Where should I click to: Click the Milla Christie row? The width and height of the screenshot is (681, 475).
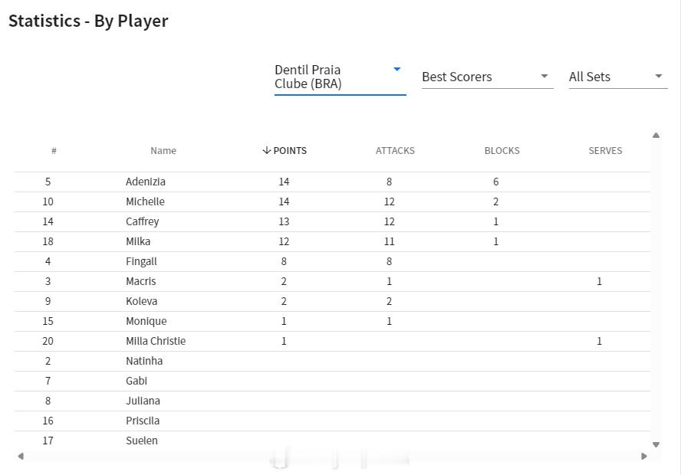156,342
